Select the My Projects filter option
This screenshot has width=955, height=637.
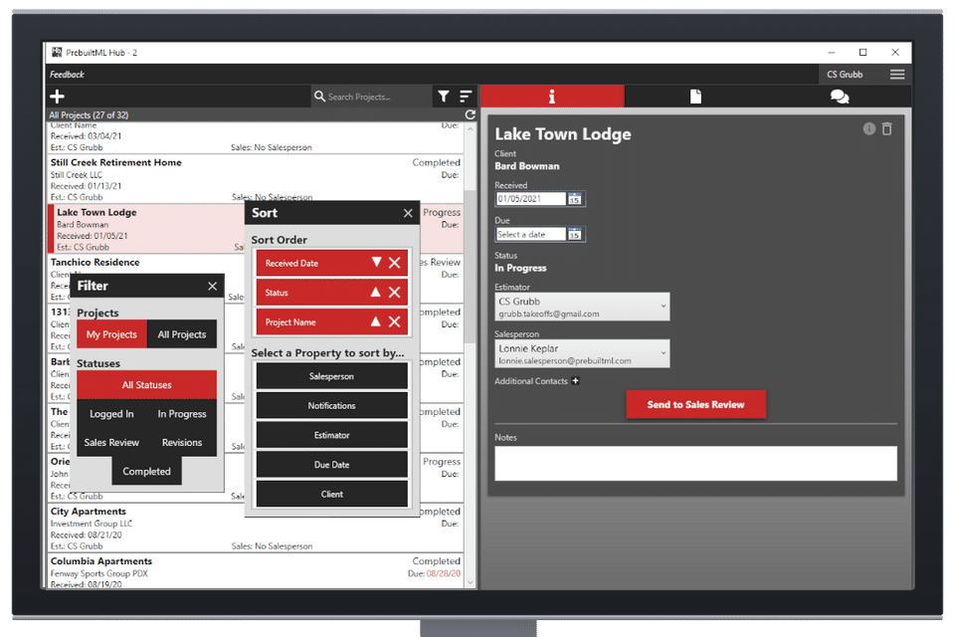click(112, 334)
